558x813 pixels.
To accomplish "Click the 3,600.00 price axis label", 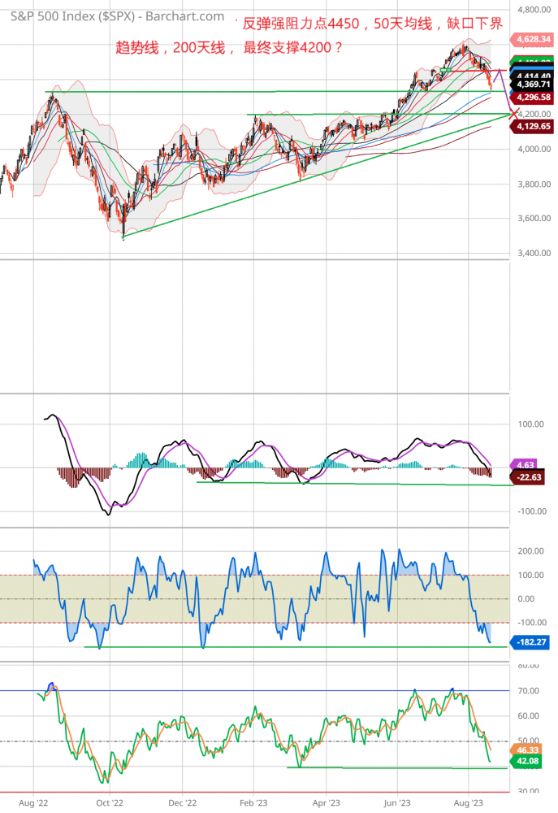I will pos(534,218).
